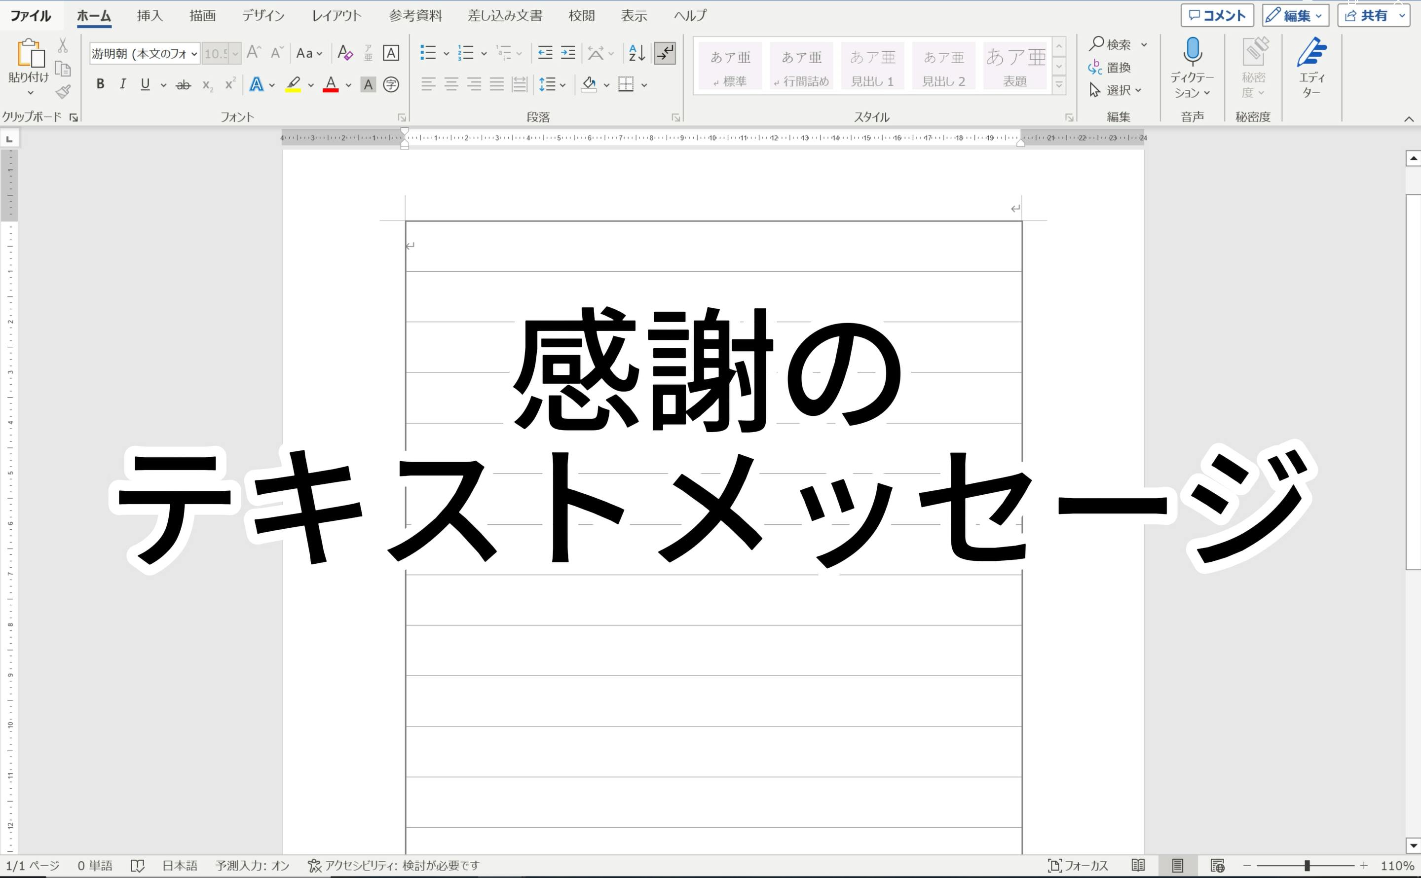Click the Clear All Formatting icon
Viewport: 1421px width, 878px height.
(x=344, y=53)
